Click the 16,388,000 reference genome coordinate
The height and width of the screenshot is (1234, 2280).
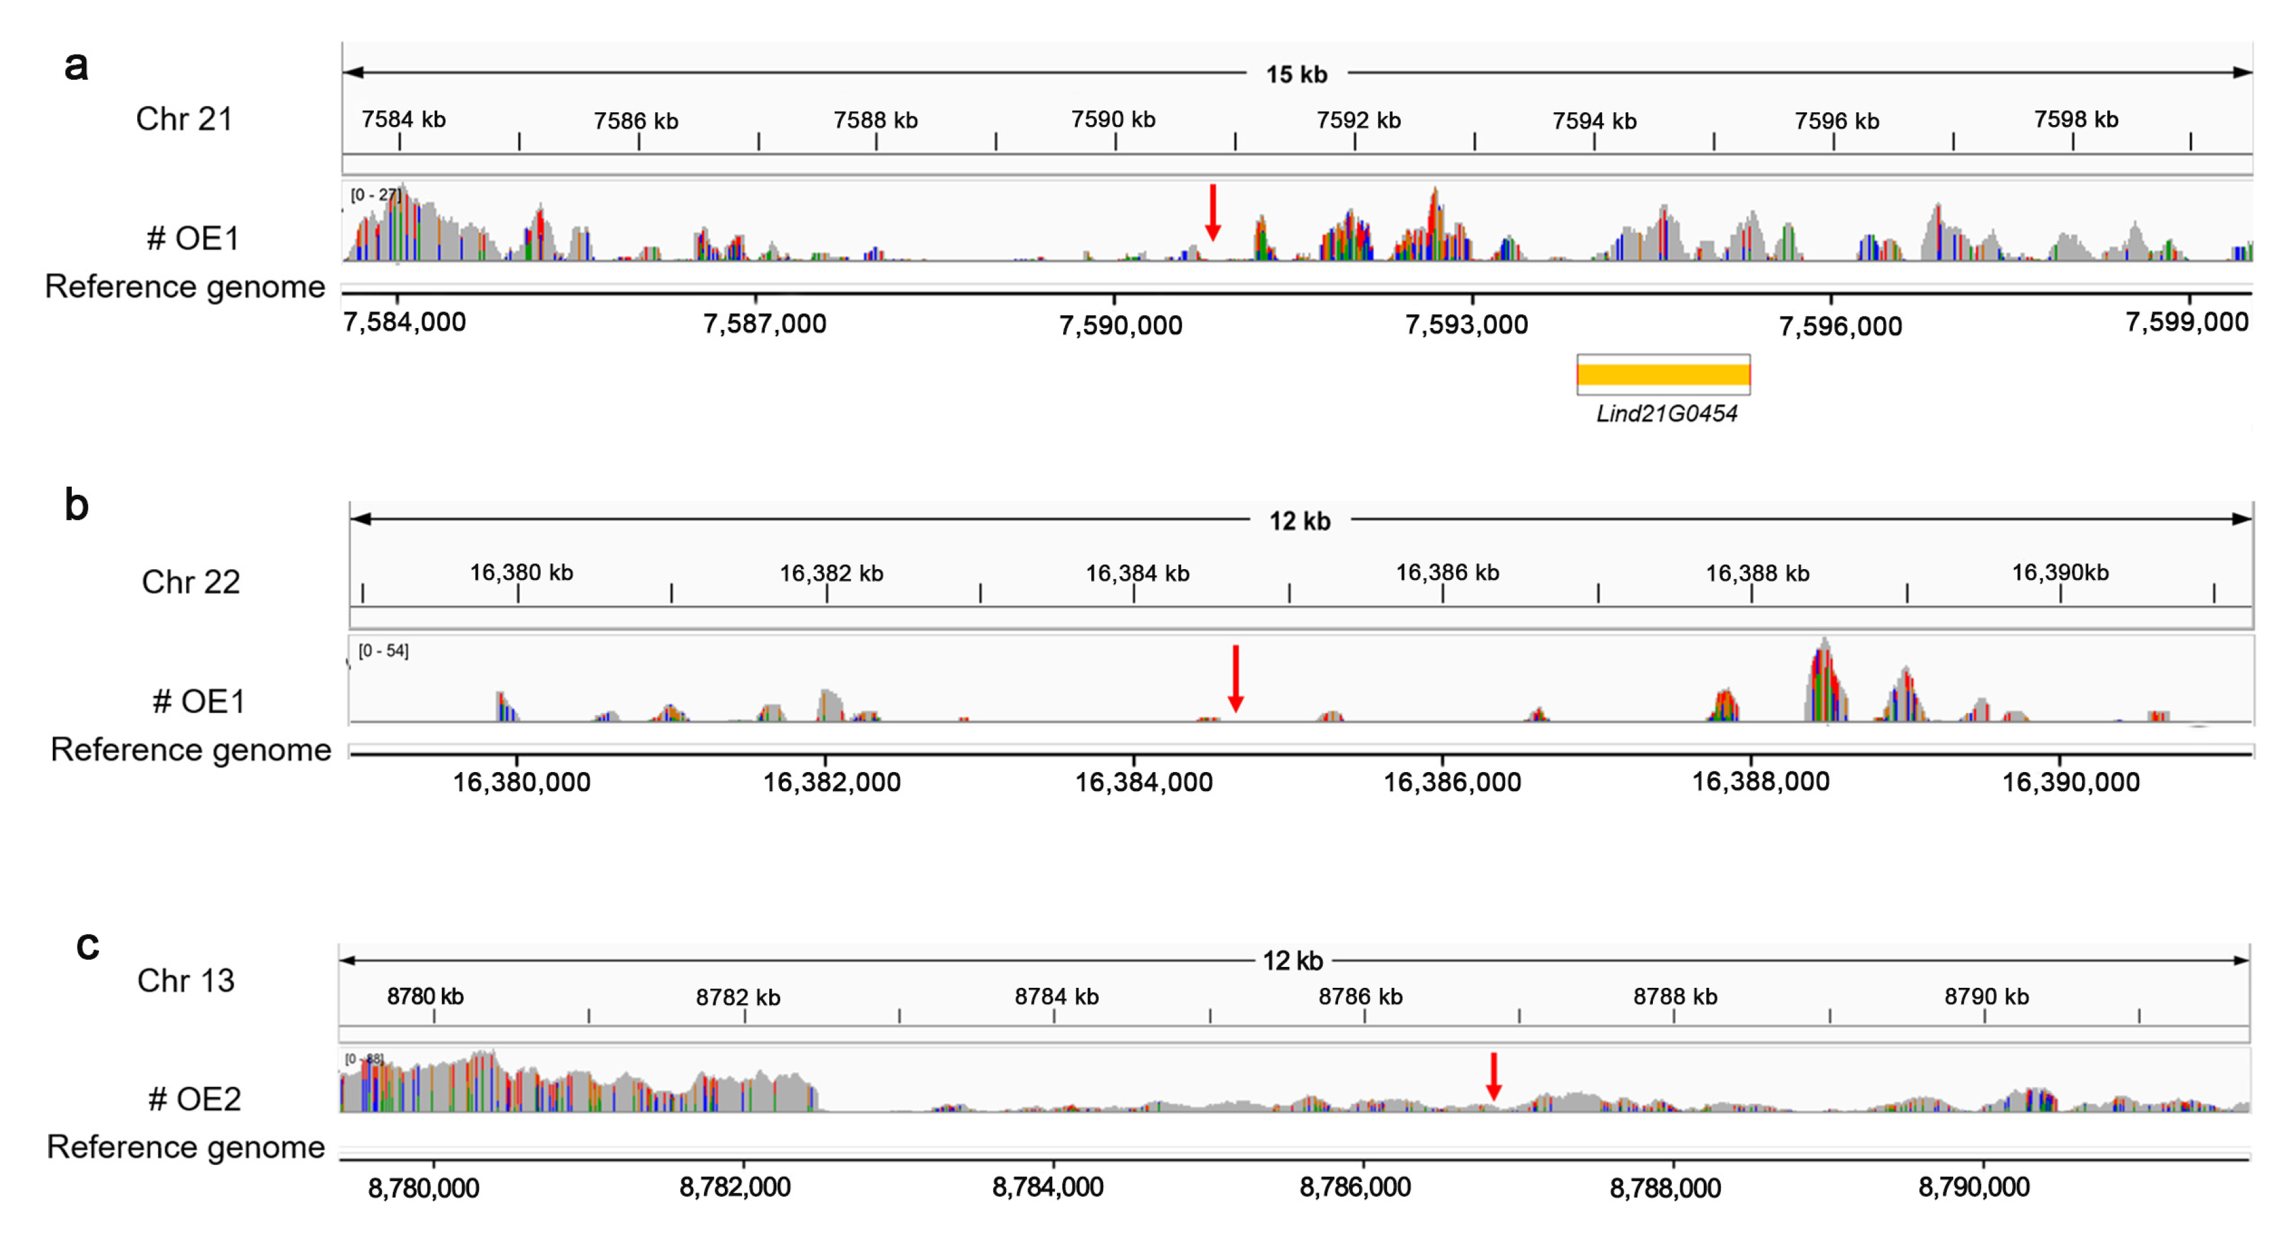point(1760,781)
